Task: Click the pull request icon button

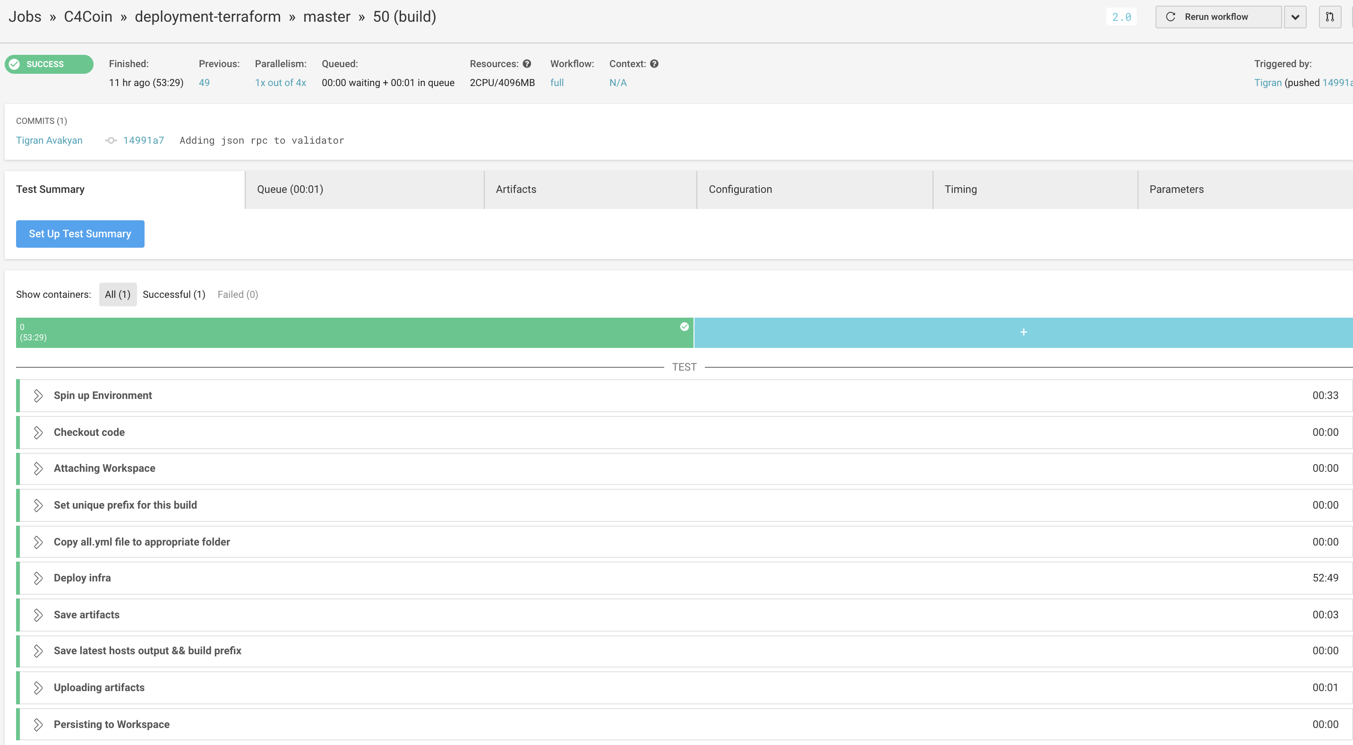Action: coord(1329,17)
